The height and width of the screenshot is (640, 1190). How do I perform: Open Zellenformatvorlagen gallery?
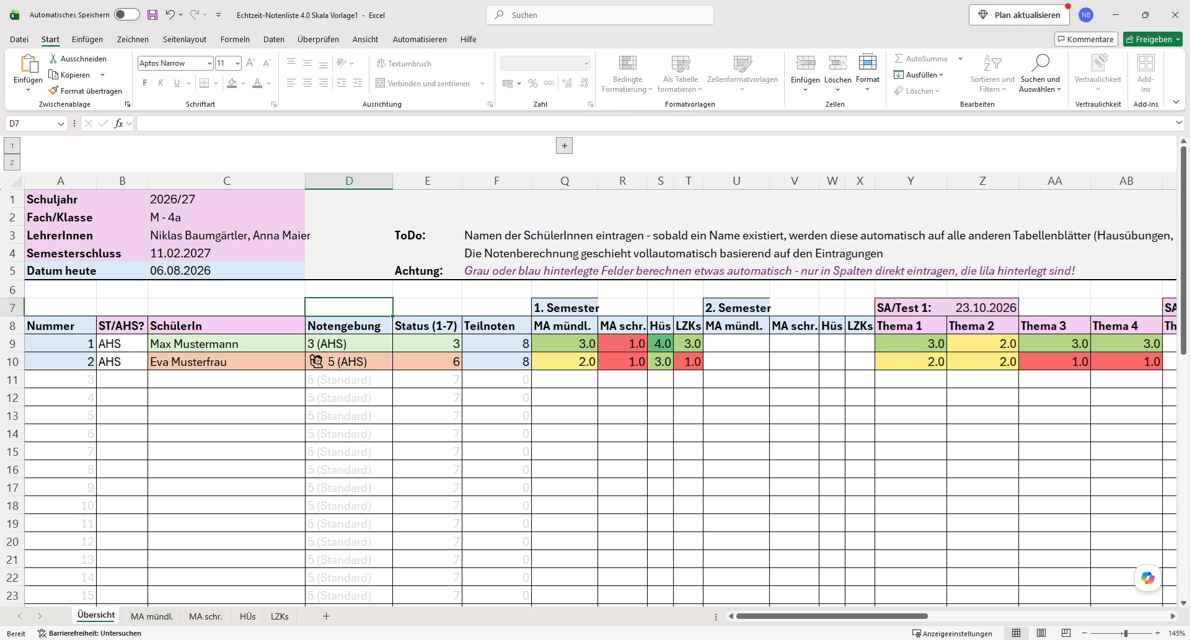[743, 74]
